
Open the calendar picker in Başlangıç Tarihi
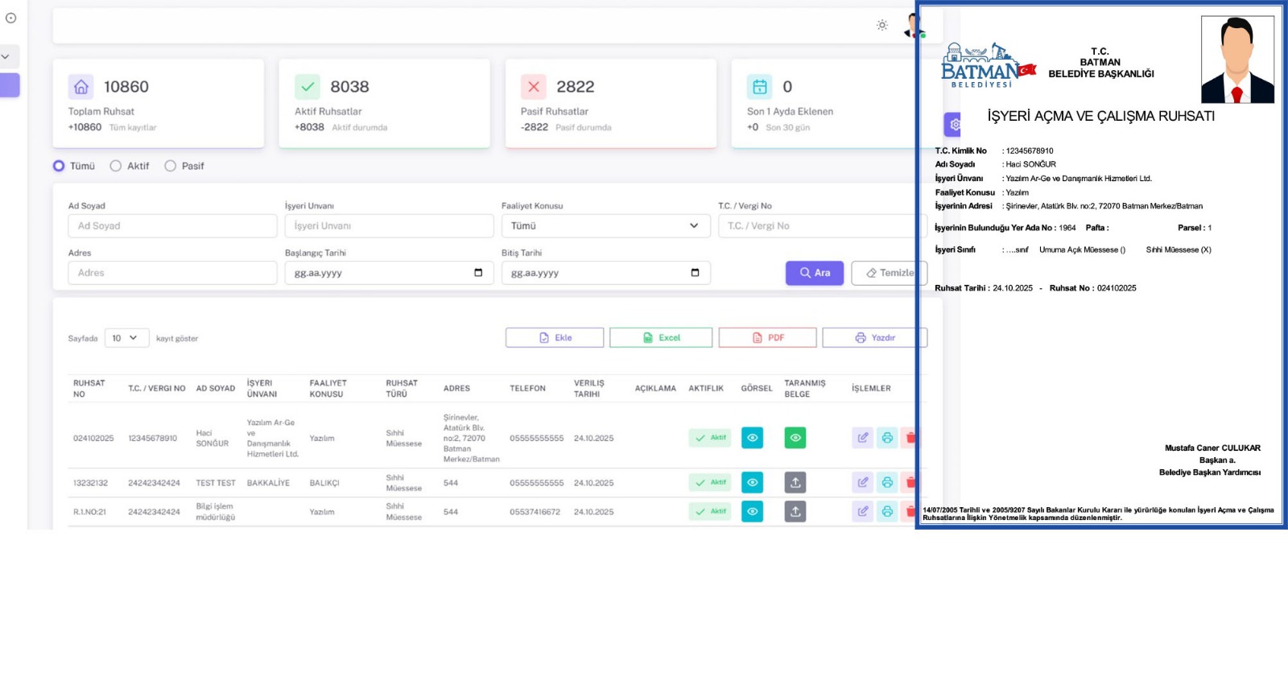tap(478, 273)
